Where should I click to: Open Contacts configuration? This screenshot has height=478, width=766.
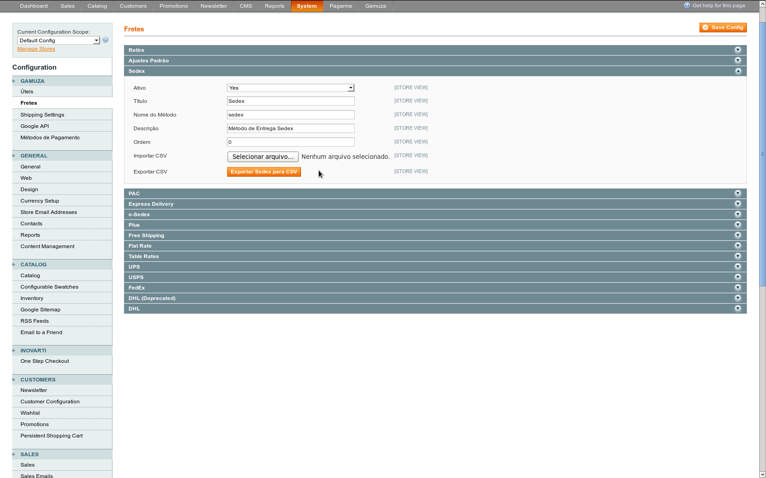pos(62,224)
